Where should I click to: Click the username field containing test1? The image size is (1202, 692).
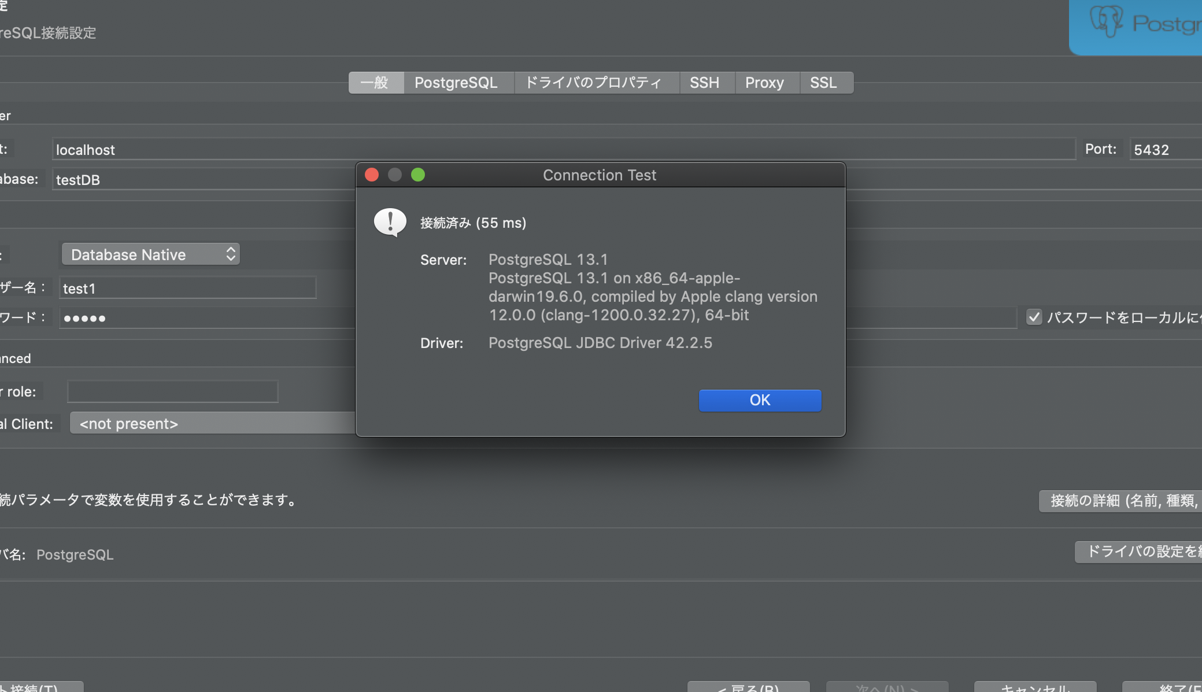(188, 288)
